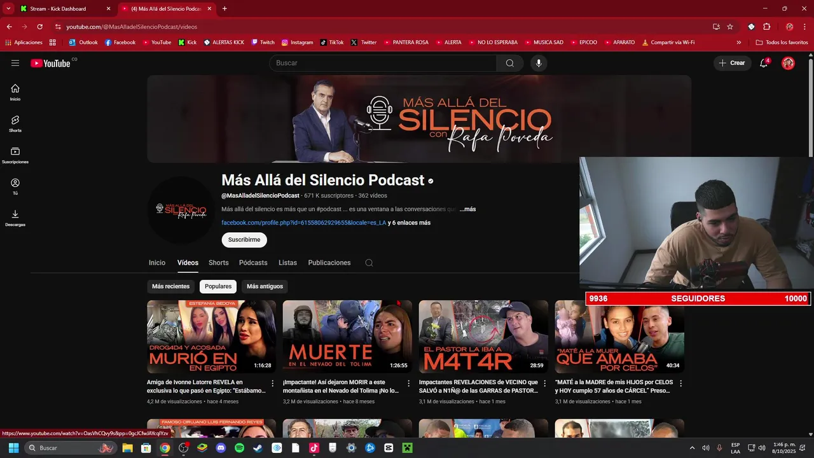
Task: Show hidden system tray icons
Action: point(692,448)
